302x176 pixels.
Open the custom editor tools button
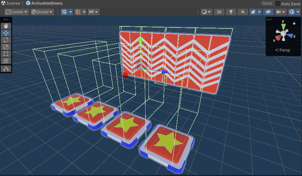[6, 69]
